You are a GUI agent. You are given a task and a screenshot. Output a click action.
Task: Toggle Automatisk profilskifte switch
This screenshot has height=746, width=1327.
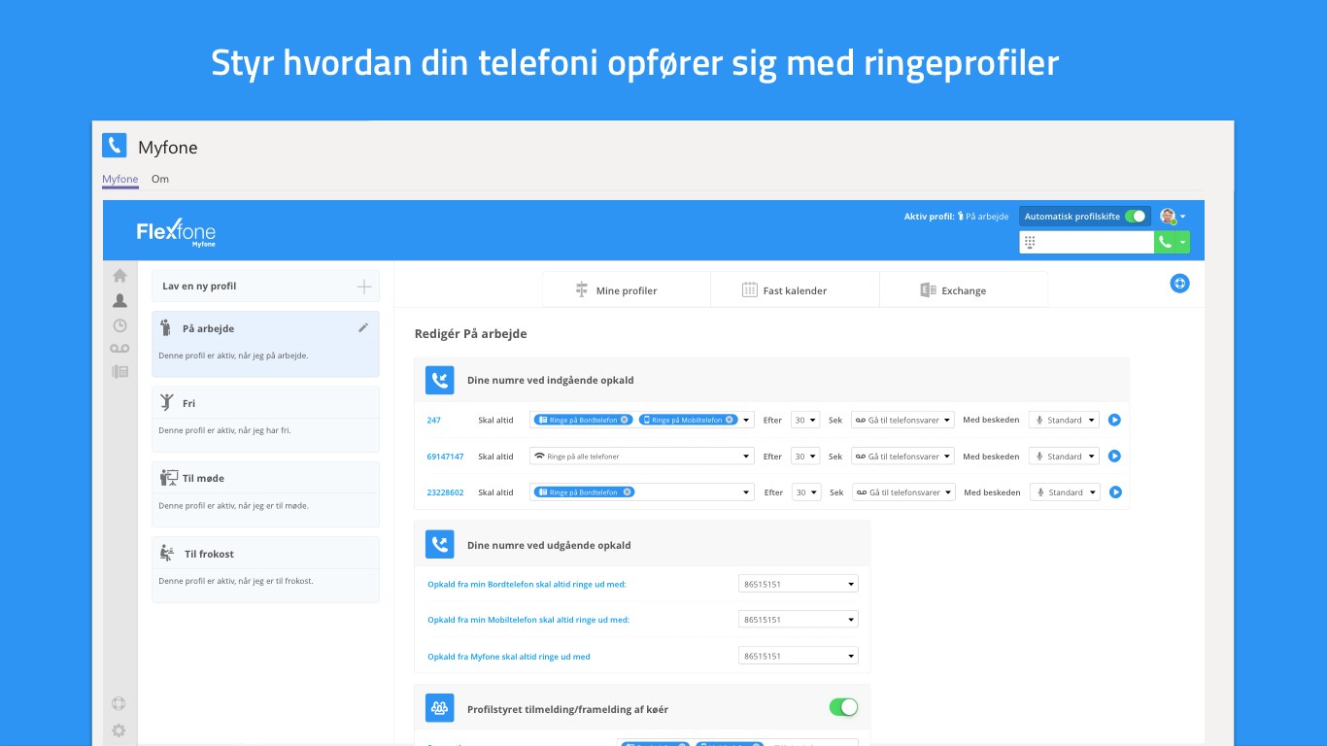pyautogui.click(x=1135, y=217)
